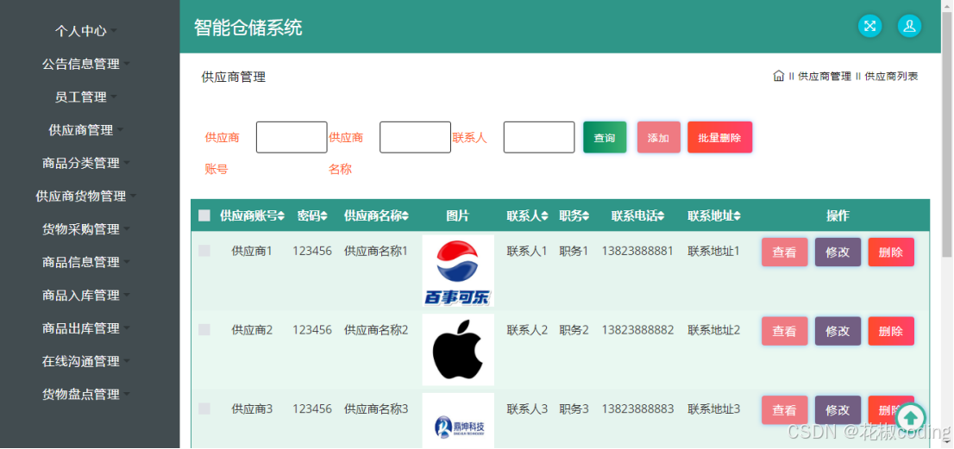Sort by 密码 column arrows
The width and height of the screenshot is (954, 449).
point(324,216)
